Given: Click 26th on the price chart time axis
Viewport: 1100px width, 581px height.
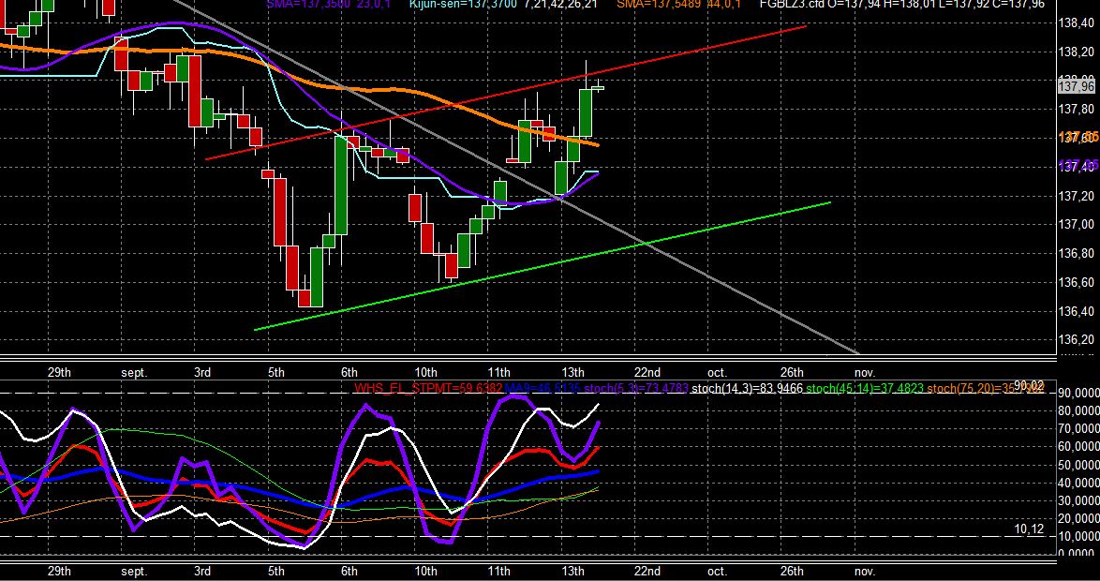Looking at the screenshot, I should point(792,372).
